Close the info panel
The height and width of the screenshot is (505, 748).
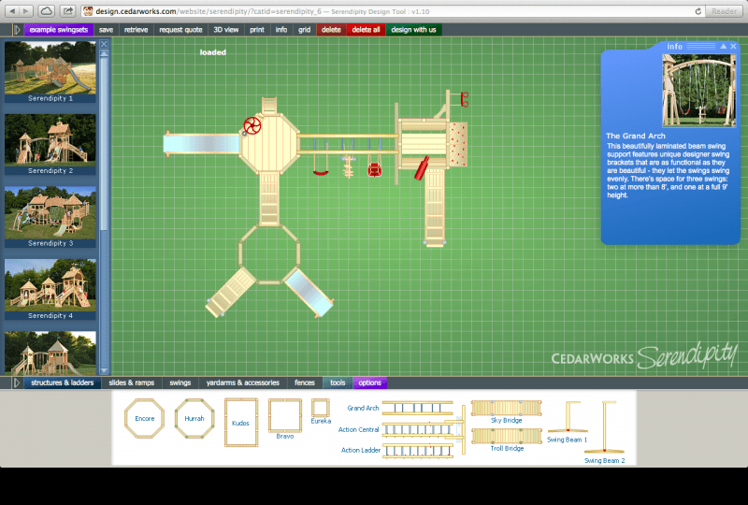pyautogui.click(x=734, y=47)
